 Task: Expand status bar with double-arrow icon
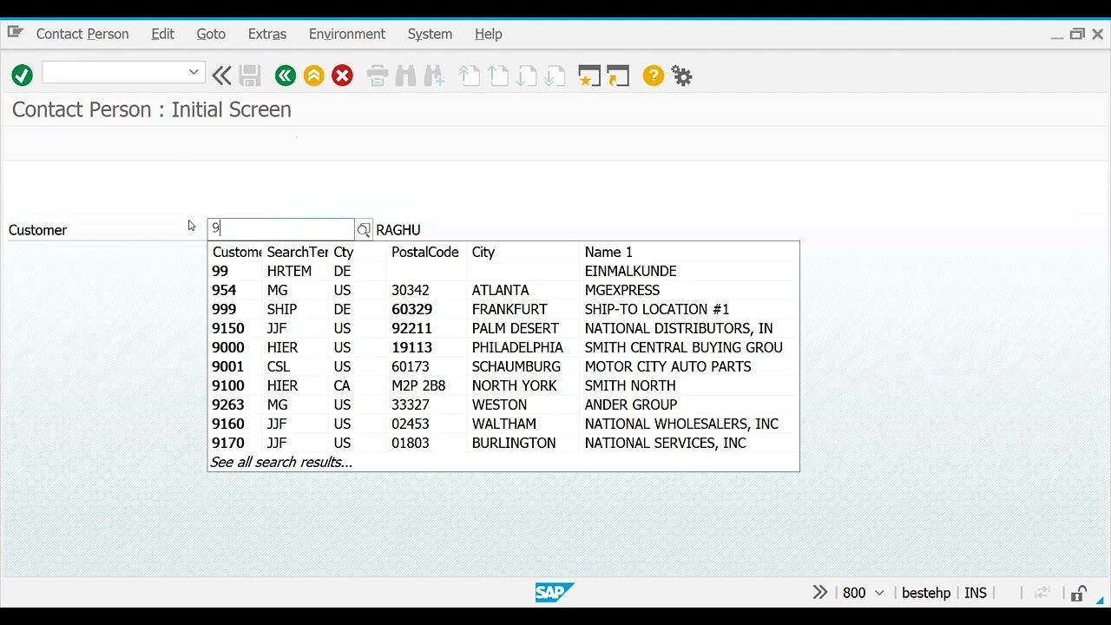[x=820, y=592]
